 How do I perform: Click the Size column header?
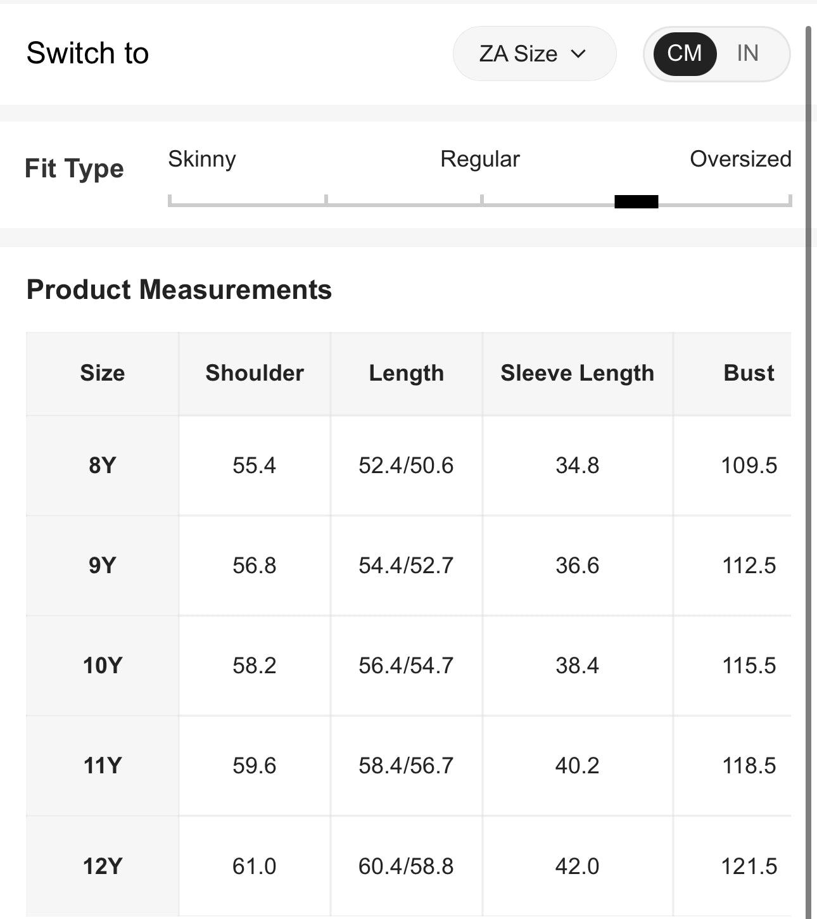click(102, 373)
